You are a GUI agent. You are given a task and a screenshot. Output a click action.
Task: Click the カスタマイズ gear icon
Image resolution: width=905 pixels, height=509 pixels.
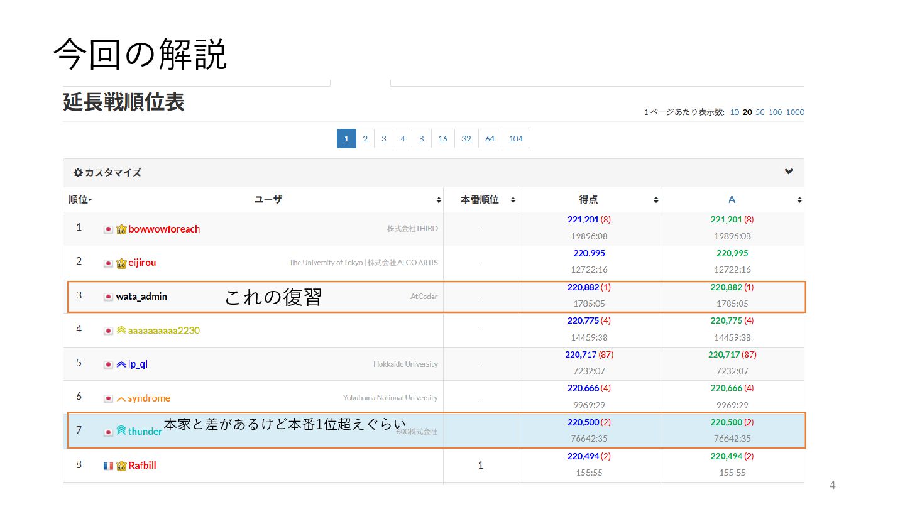(78, 172)
